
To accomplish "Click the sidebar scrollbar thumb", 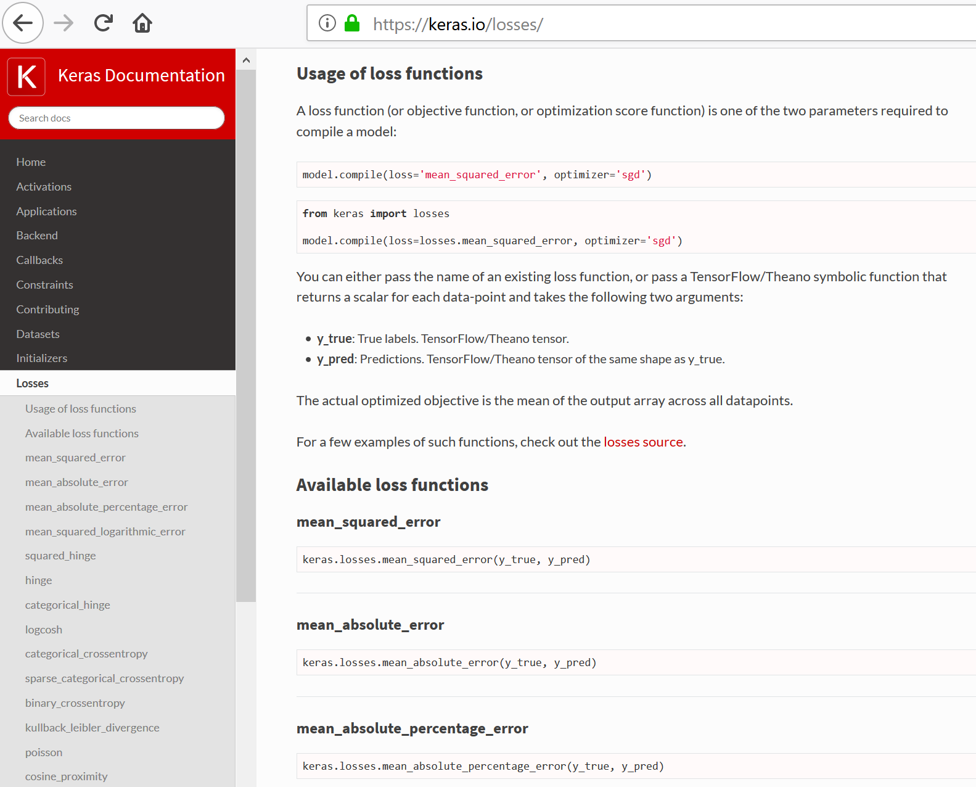I will (x=246, y=336).
